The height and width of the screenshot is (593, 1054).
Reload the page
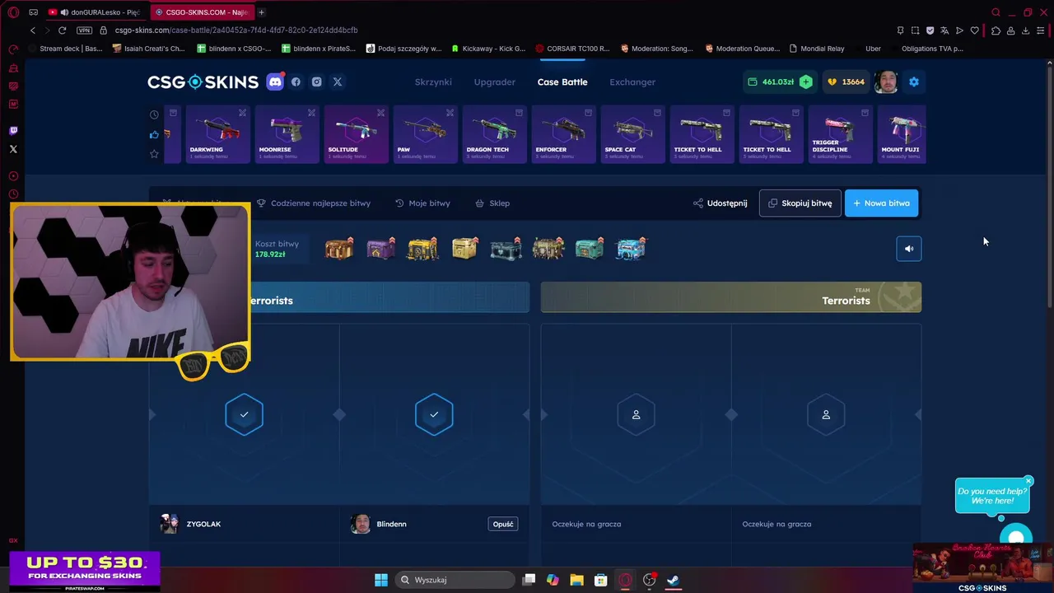click(62, 30)
